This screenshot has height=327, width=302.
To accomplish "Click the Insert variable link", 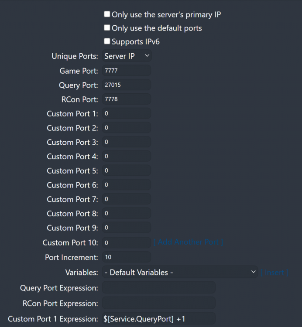I will pos(275,272).
